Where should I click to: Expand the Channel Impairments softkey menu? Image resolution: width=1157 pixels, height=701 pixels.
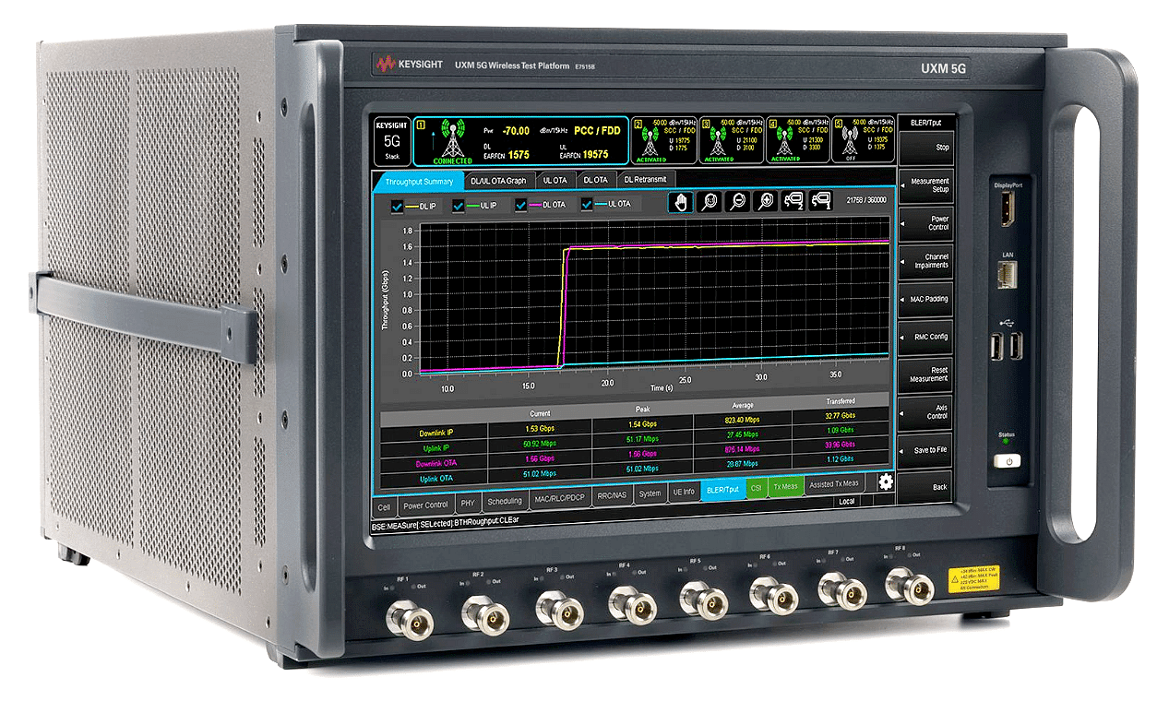(924, 261)
